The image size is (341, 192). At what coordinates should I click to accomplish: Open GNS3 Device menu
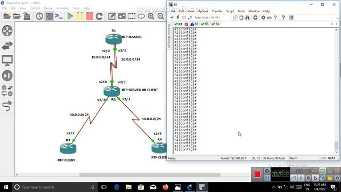tap(48, 9)
